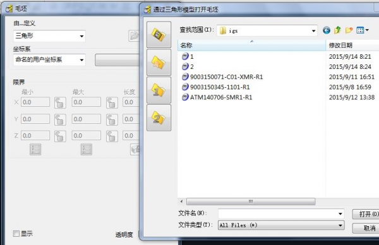The height and width of the screenshot is (245, 379).
Task: Click the 2015/9/12 13:38 date cell
Action: coord(352,97)
